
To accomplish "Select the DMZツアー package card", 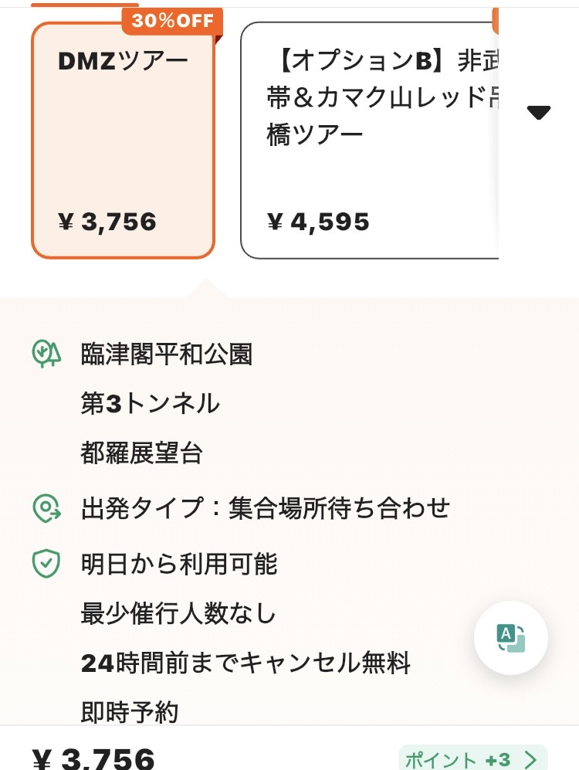I will 123,140.
